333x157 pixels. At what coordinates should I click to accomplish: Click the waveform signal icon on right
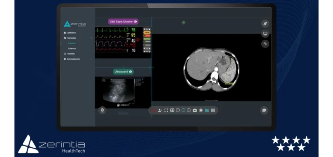pos(265,44)
